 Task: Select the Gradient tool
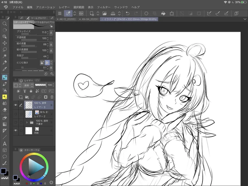pos(5,124)
